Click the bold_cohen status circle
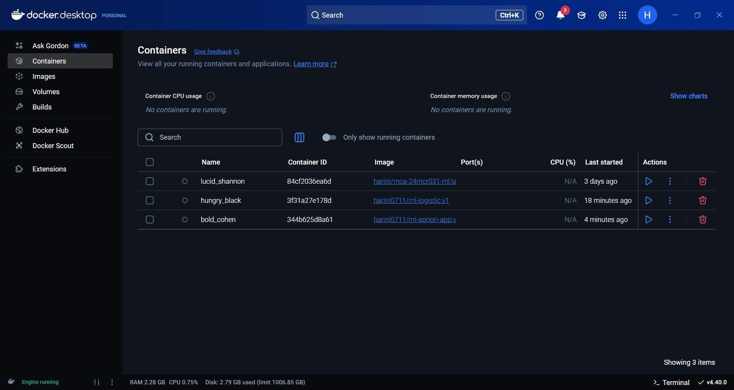Image resolution: width=734 pixels, height=390 pixels. point(185,220)
